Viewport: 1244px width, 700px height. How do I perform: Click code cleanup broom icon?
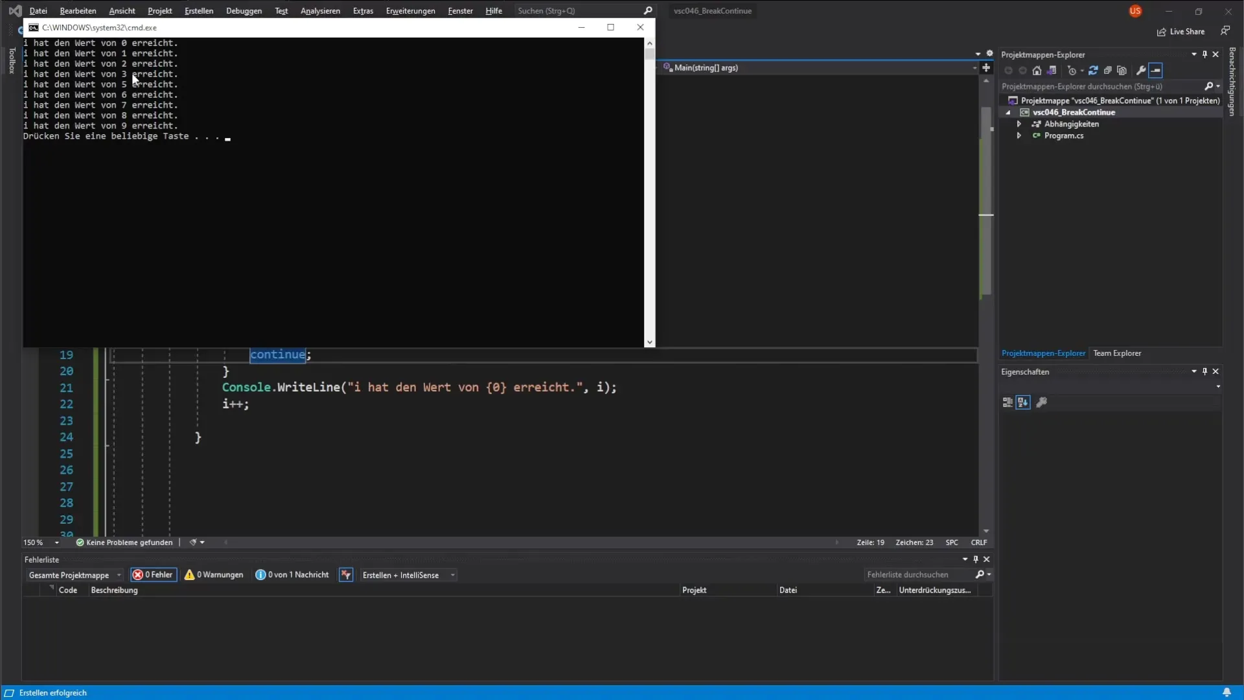(193, 542)
